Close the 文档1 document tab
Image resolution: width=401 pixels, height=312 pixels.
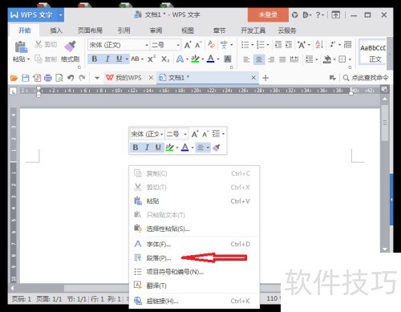coord(253,78)
